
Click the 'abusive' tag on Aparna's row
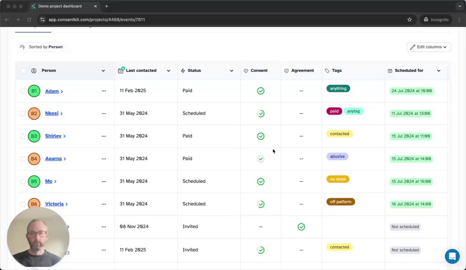click(338, 156)
